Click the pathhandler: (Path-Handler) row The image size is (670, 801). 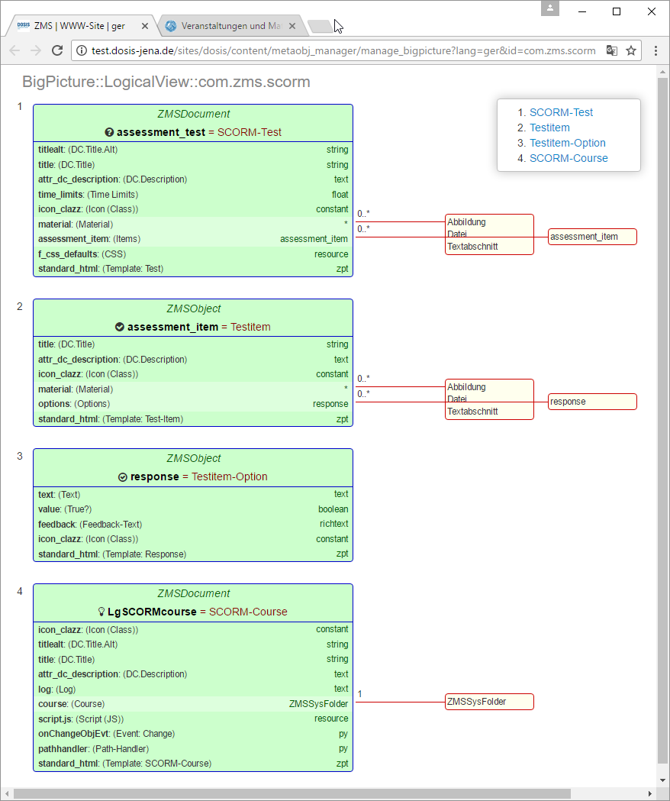[193, 749]
